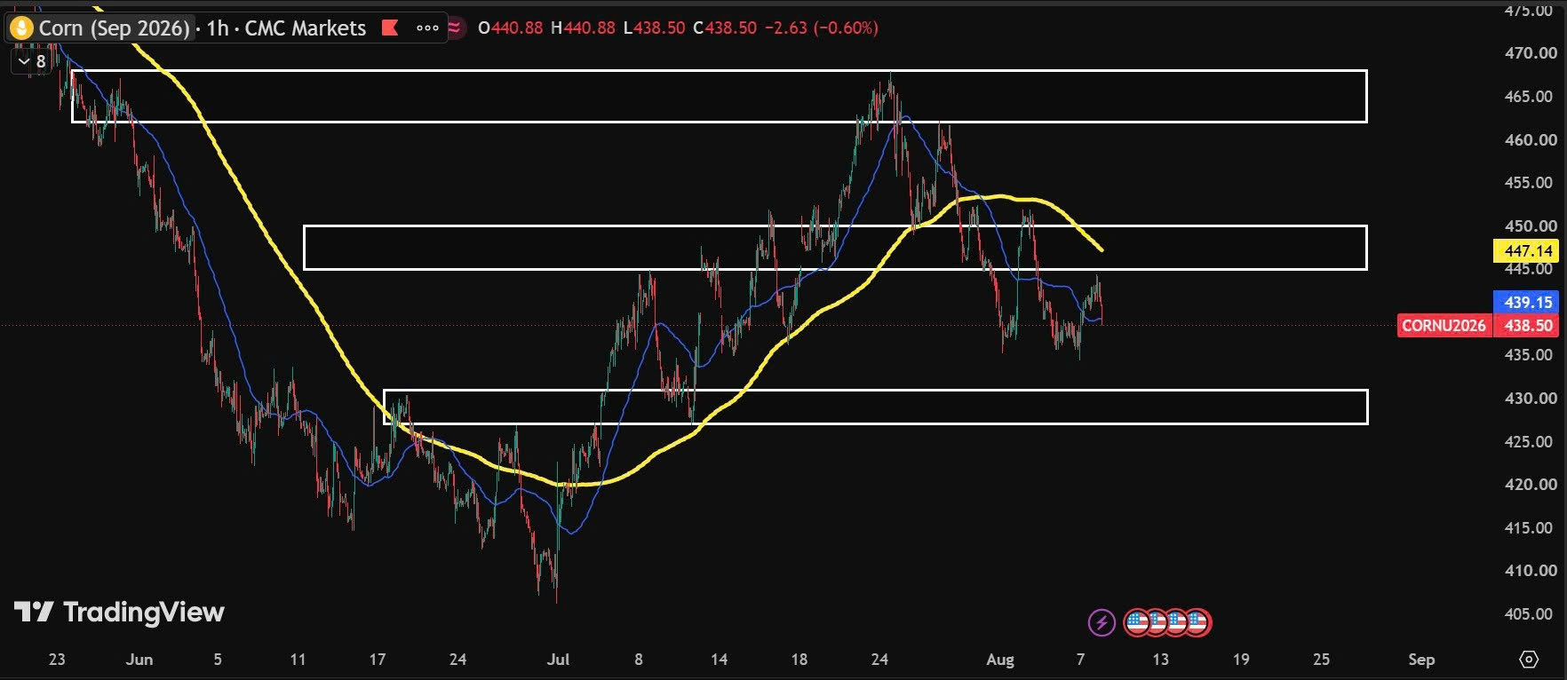Click the 14 date label on the time axis
This screenshot has height=680, width=1567.
click(719, 660)
